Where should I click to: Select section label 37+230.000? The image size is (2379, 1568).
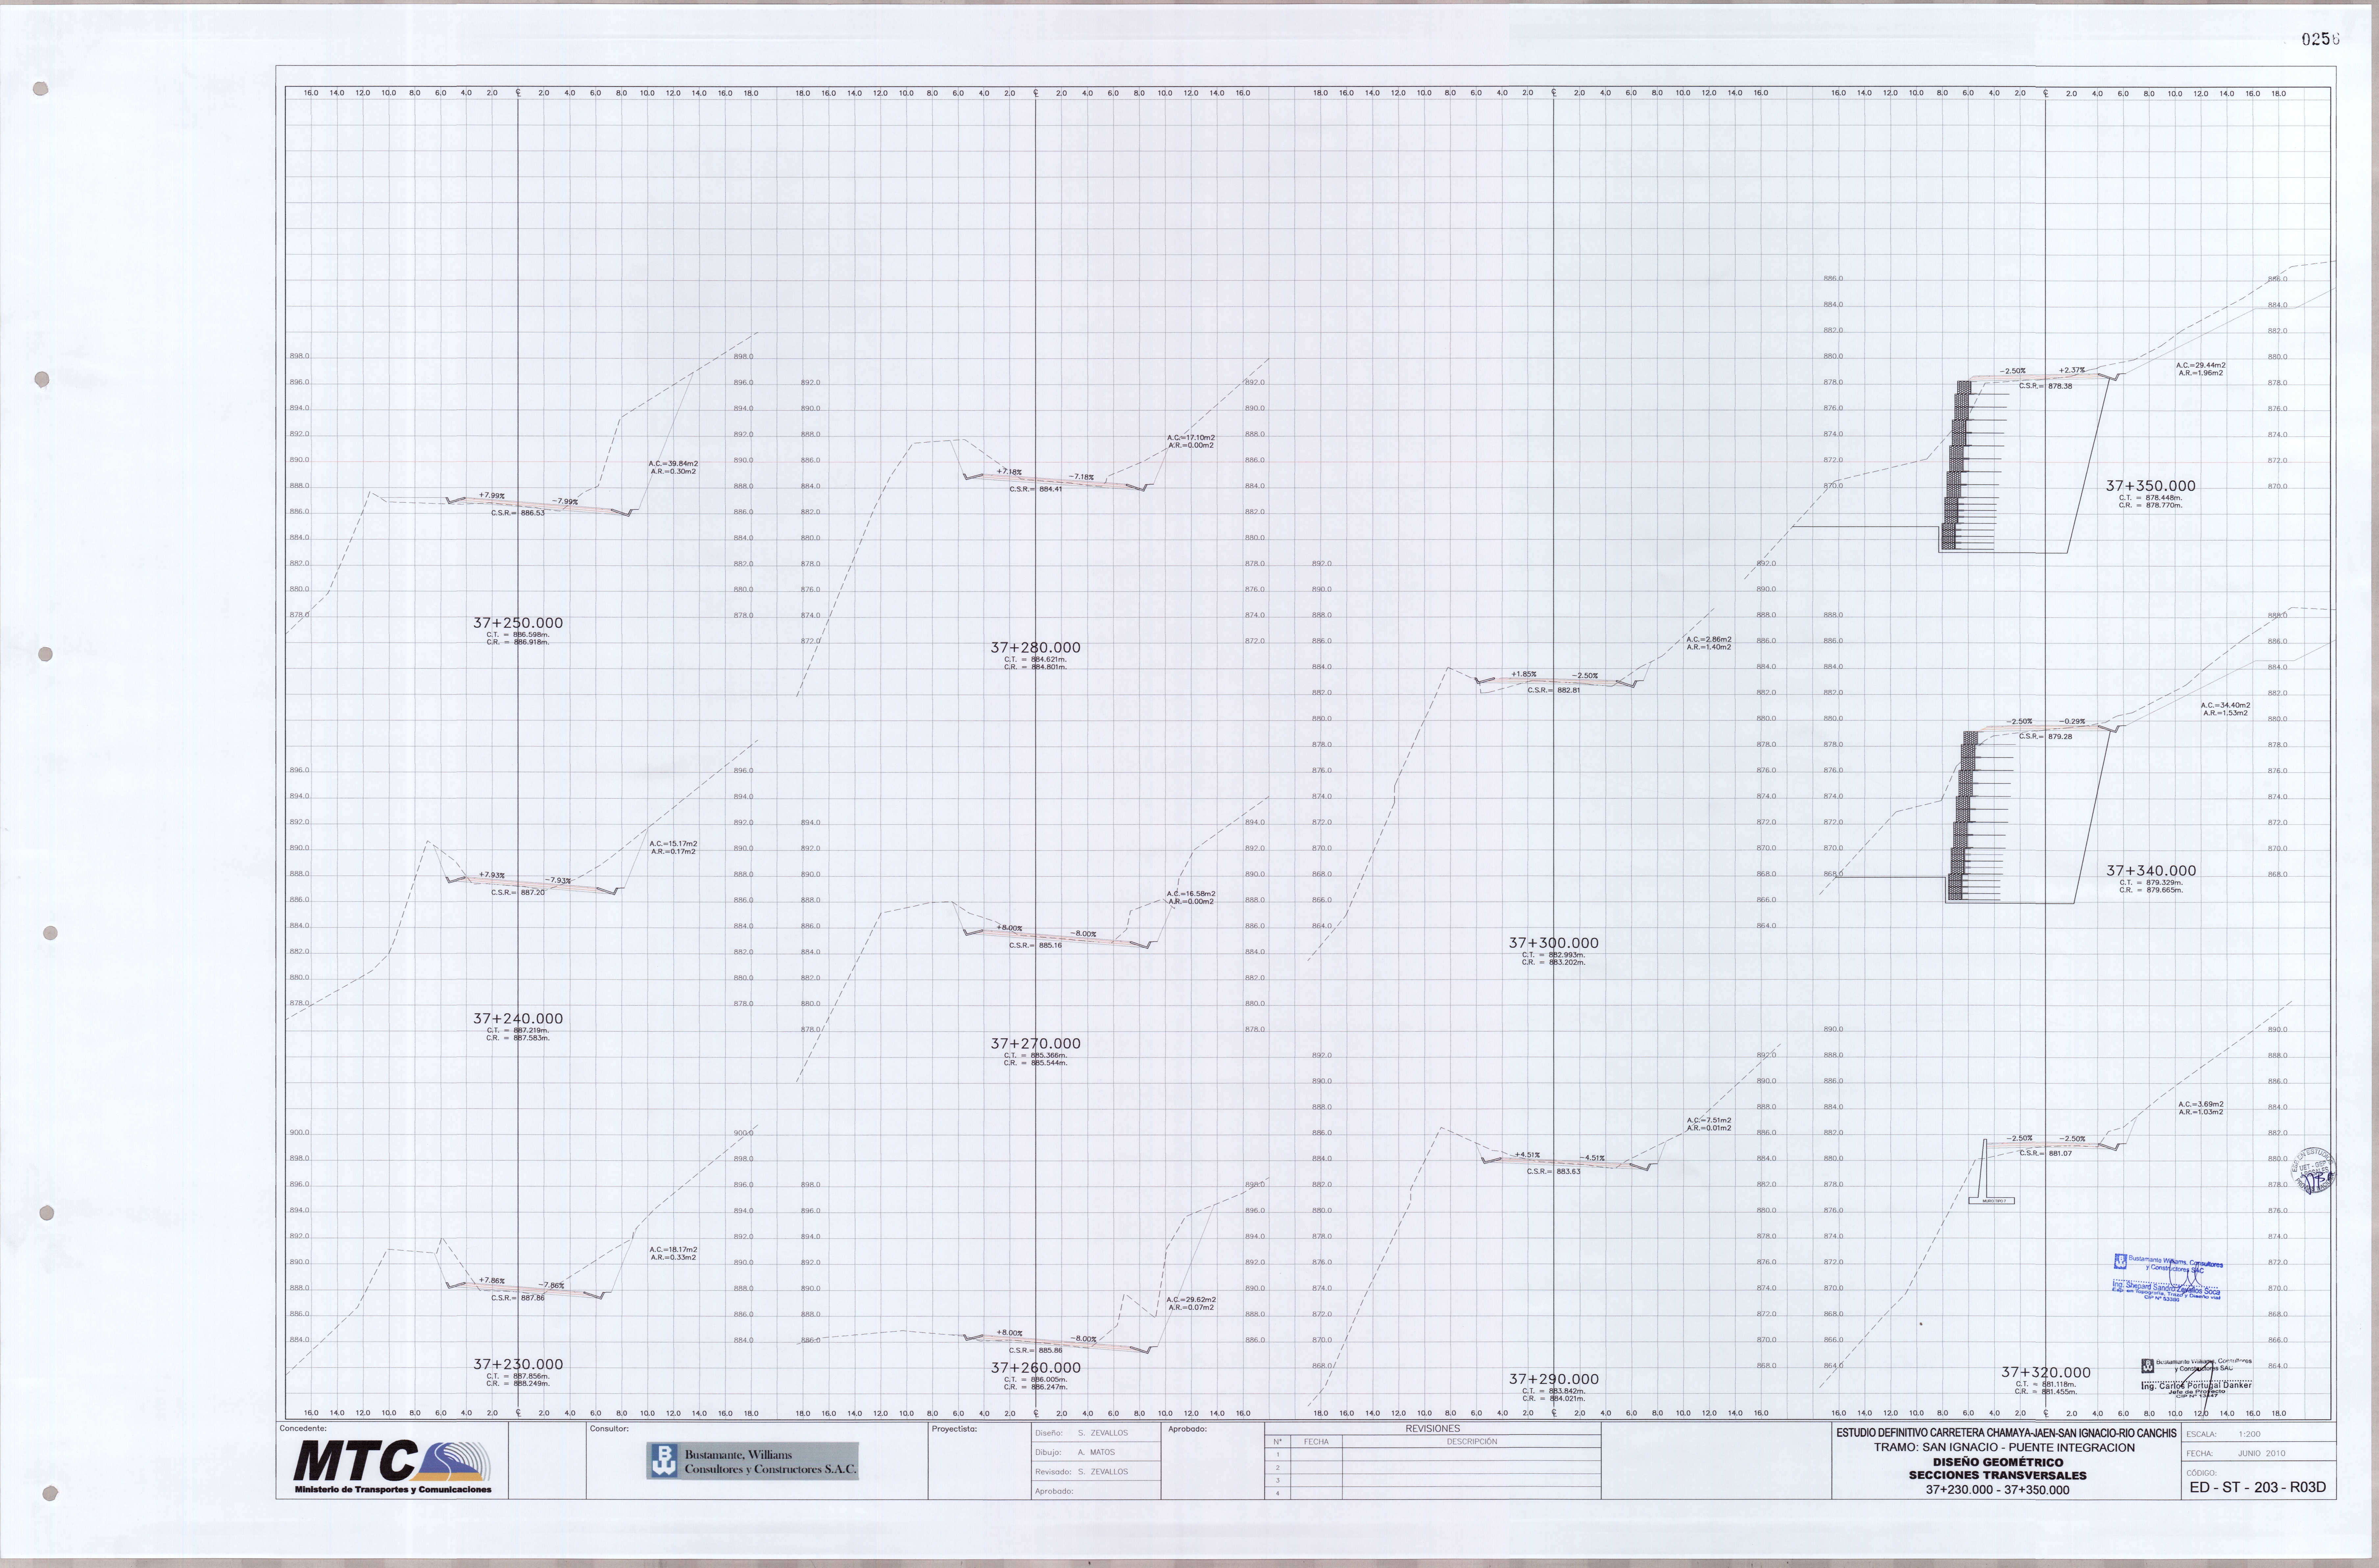(518, 1364)
